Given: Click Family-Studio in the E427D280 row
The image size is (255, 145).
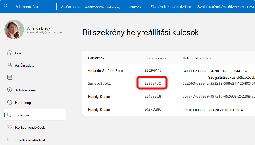Looking at the screenshot, I should pos(99,110).
